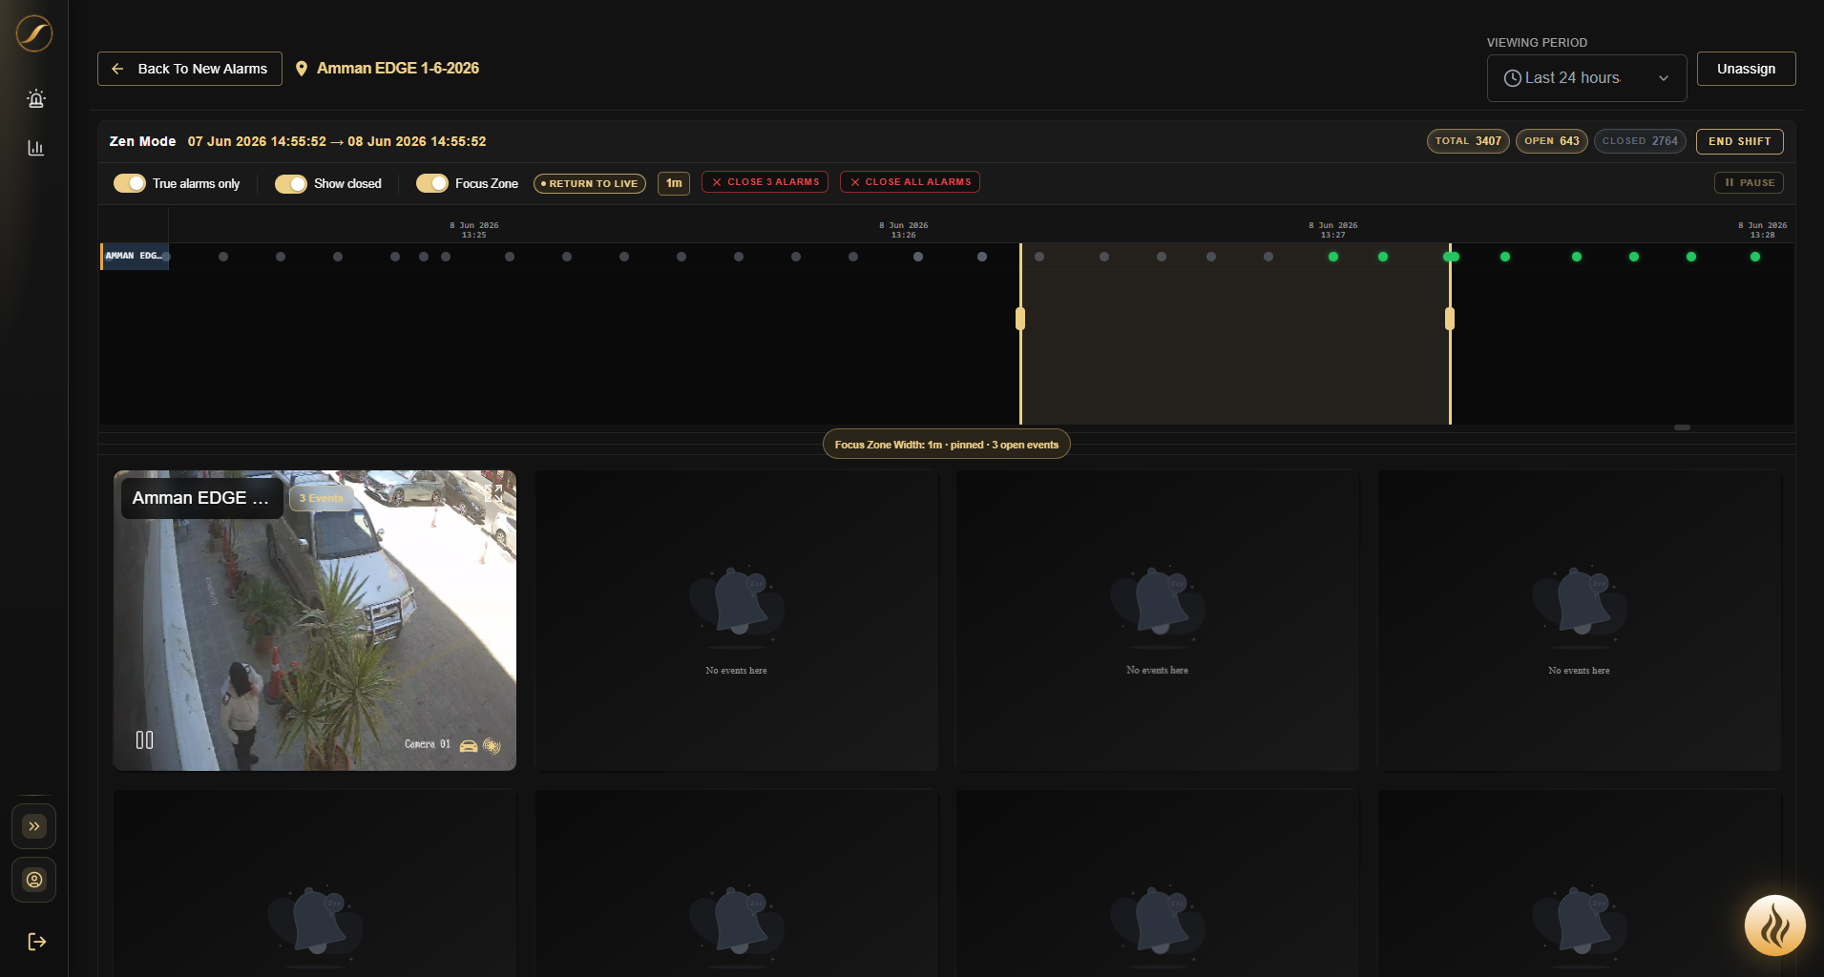1824x977 pixels.
Task: Click the Amman EDGE camera title label
Action: coord(201,498)
